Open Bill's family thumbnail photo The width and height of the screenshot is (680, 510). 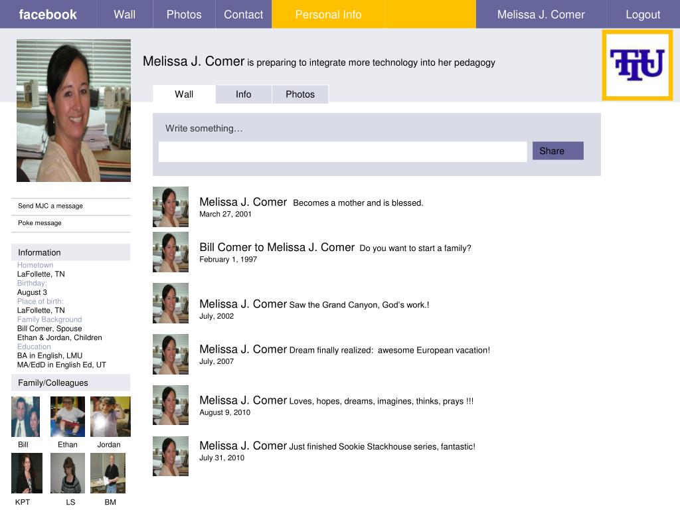coord(26,416)
